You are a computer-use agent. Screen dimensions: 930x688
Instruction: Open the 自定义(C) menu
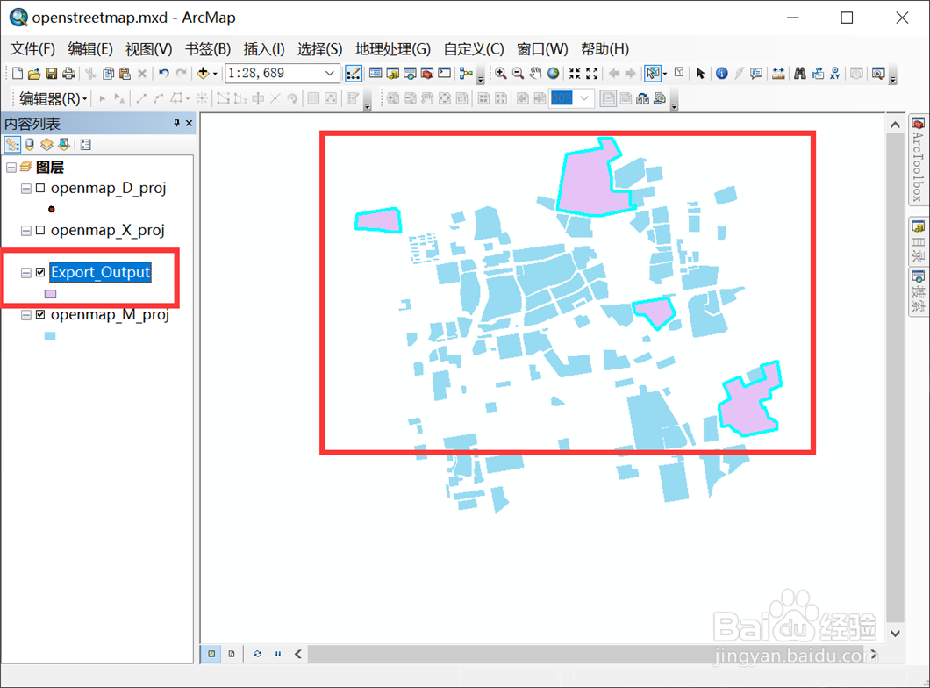tap(474, 48)
